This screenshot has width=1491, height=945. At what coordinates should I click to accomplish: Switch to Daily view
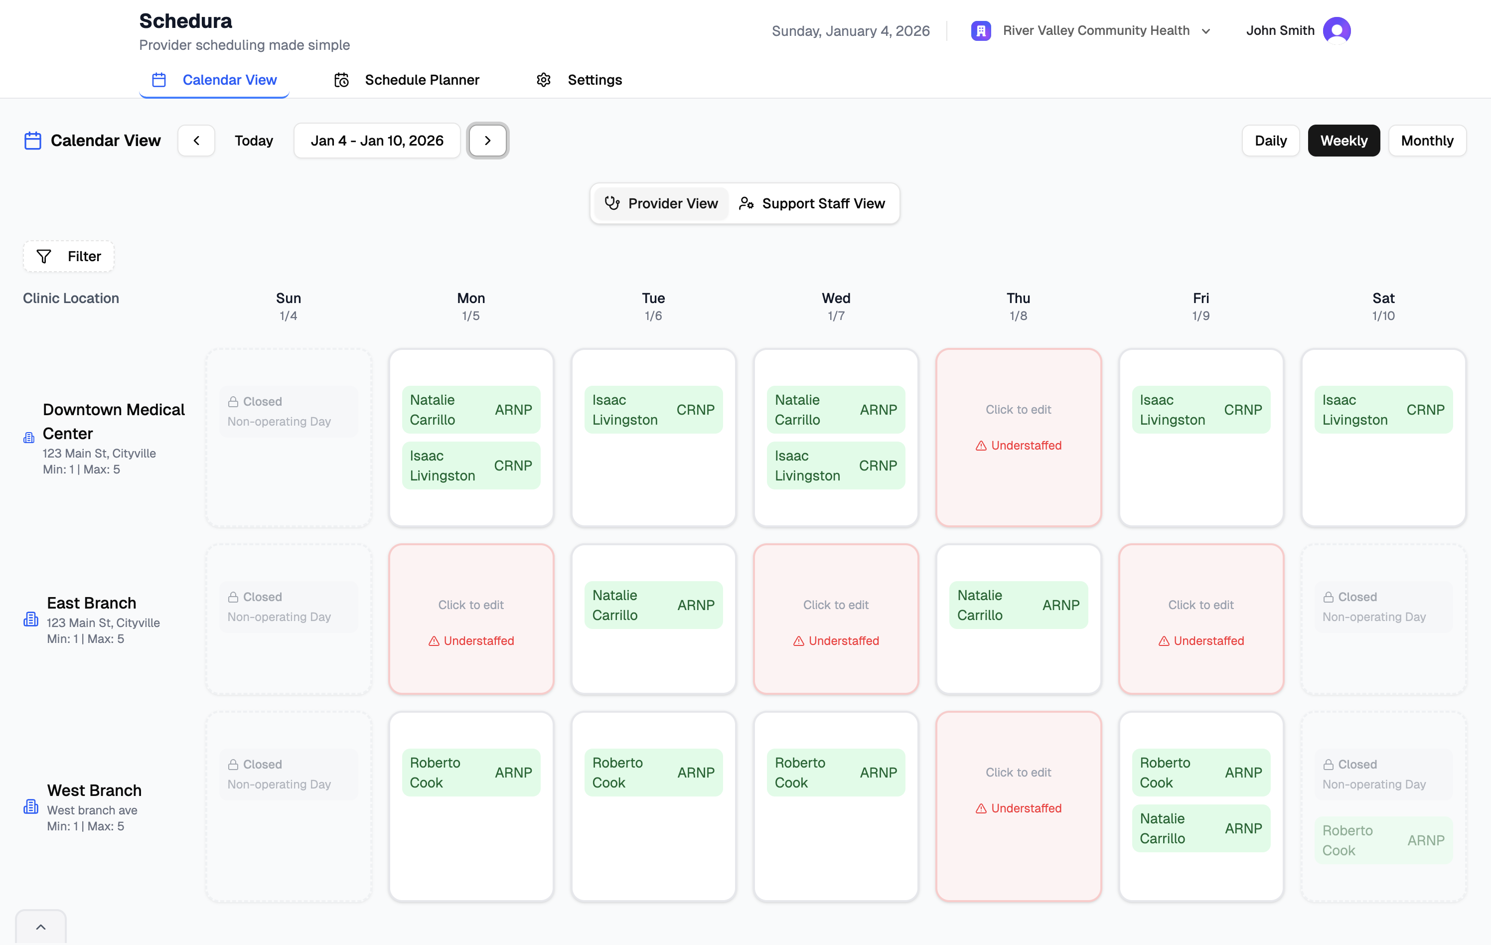(1271, 141)
